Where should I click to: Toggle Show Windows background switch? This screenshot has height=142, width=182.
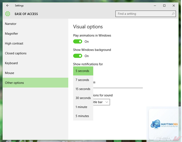coord(78,56)
